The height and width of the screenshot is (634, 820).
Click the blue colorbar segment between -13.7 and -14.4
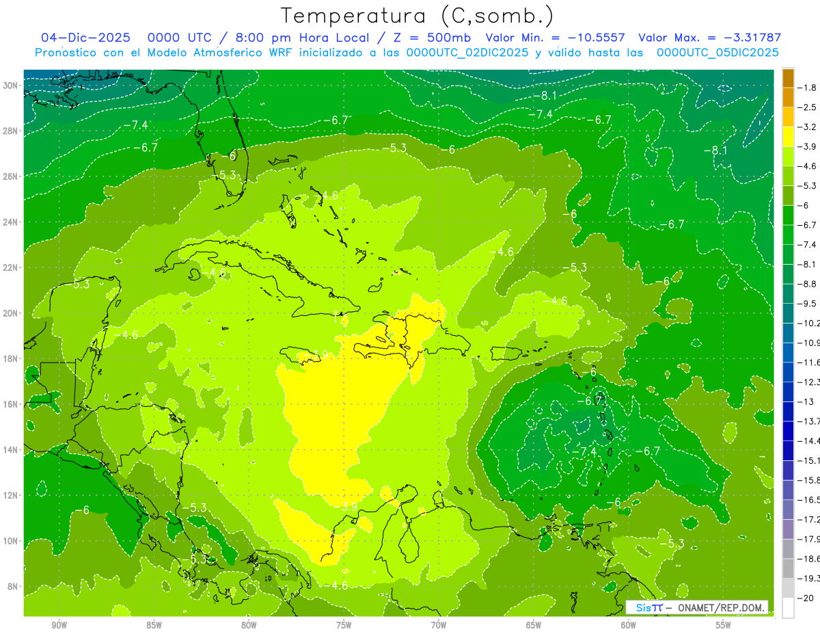[788, 431]
